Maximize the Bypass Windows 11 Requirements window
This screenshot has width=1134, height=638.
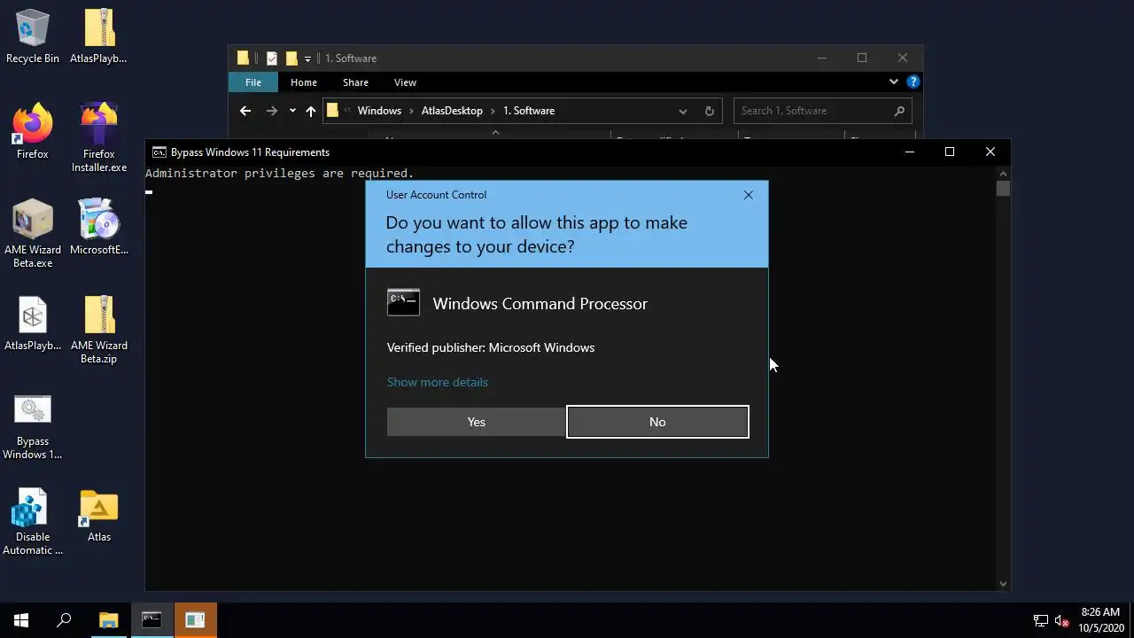(950, 152)
